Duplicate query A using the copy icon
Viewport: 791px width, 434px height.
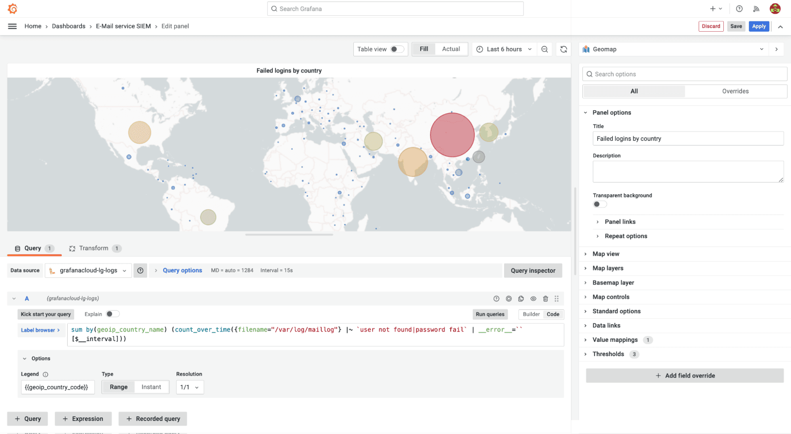click(521, 298)
